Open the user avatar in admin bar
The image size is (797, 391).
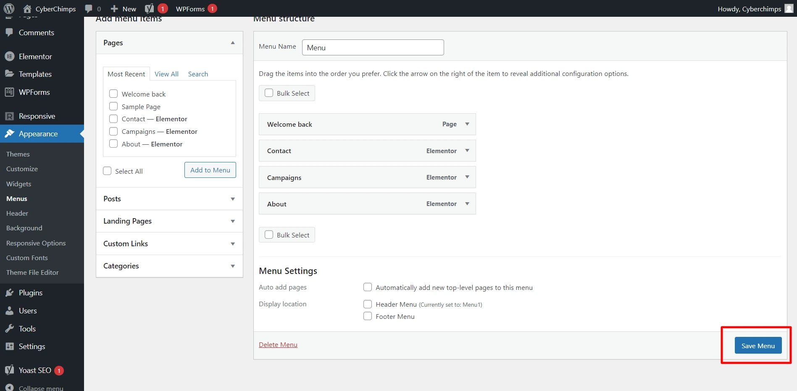[789, 8]
